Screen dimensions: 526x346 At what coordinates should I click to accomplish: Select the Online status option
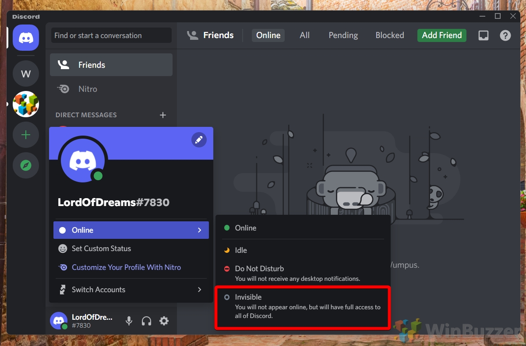(303, 228)
